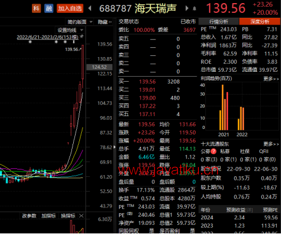Toggle 隐藏 to hide the side panel
Image resolution: width=281 pixels, height=234 pixels.
105,22
